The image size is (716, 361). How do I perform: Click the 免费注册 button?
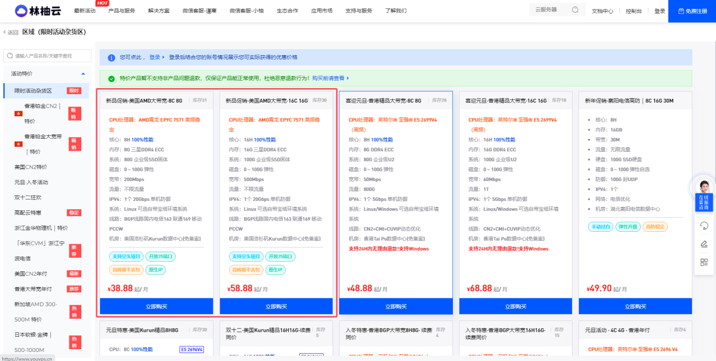coord(692,11)
